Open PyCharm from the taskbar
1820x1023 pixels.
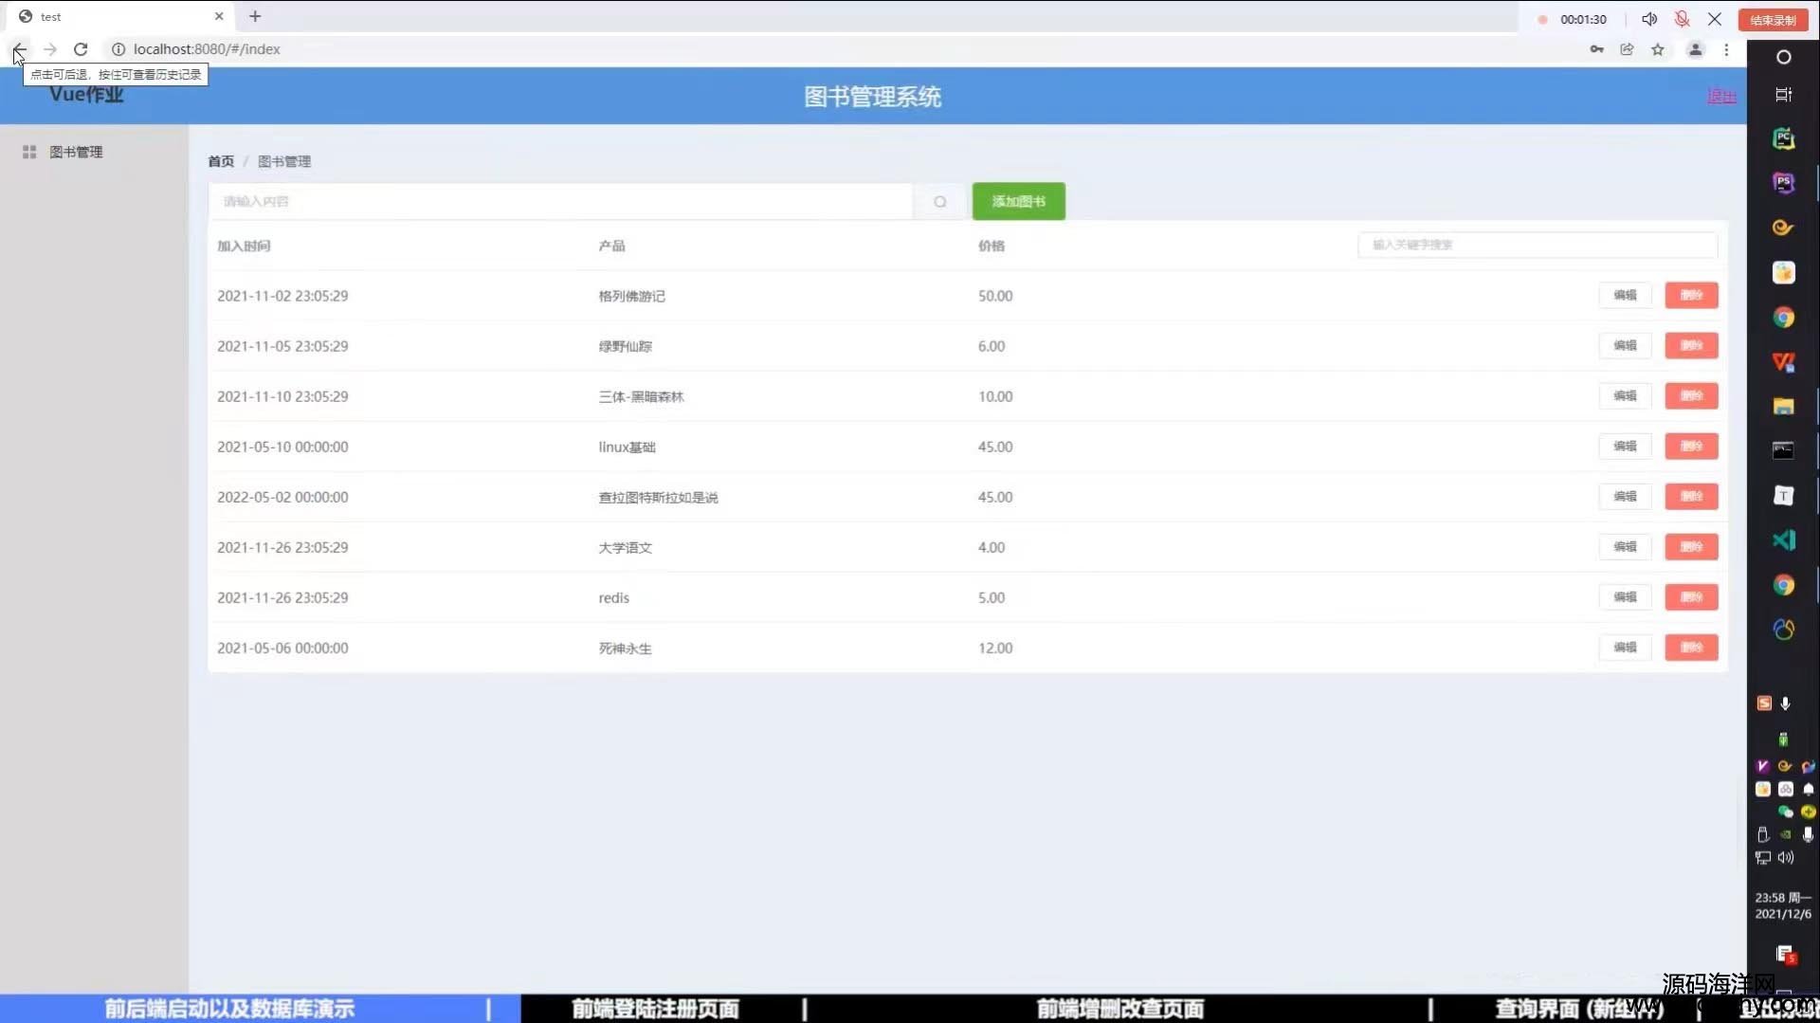coord(1783,138)
